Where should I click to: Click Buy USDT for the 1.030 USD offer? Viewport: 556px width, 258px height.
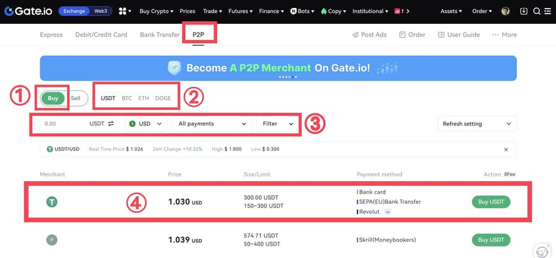pyautogui.click(x=491, y=202)
